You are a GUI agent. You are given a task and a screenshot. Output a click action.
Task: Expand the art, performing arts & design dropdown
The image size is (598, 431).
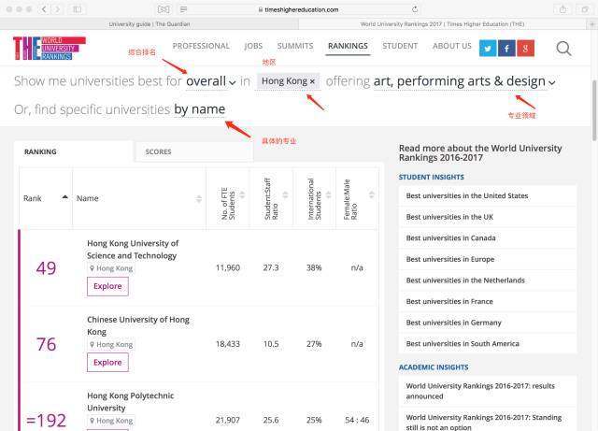tap(464, 82)
